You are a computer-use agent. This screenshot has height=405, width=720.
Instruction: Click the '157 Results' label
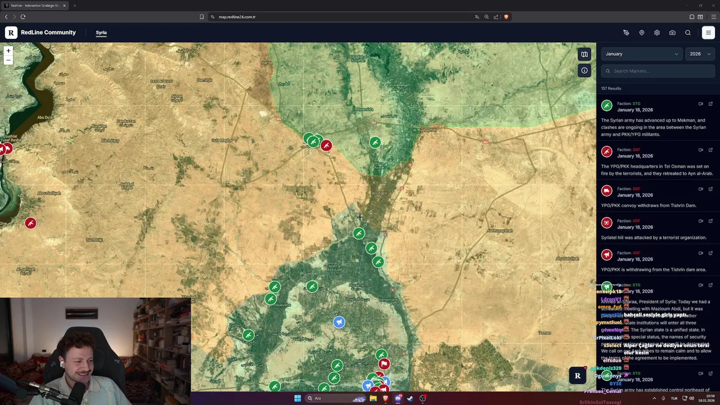[x=611, y=88]
